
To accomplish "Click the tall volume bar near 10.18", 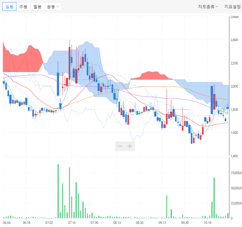I will pyautogui.click(x=214, y=198).
